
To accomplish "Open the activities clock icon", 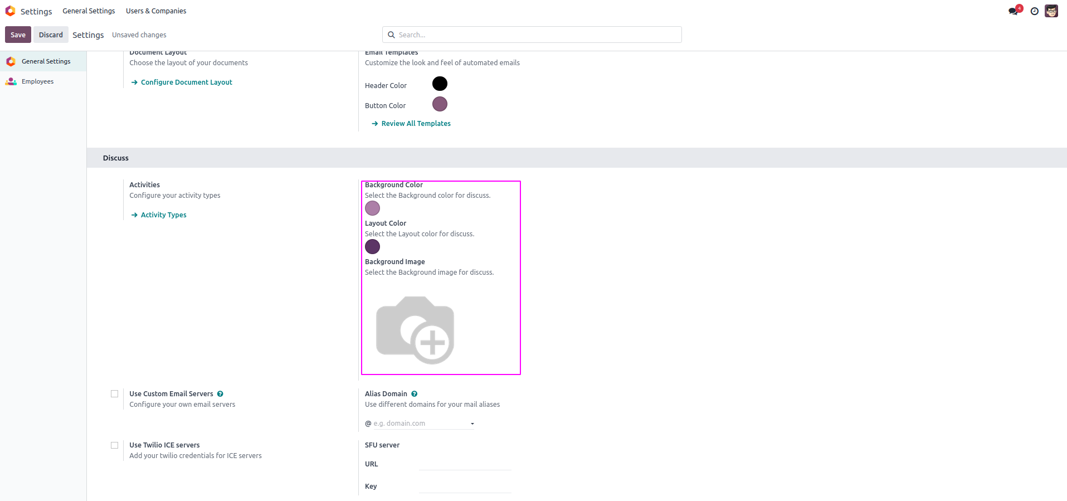I will click(x=1034, y=11).
